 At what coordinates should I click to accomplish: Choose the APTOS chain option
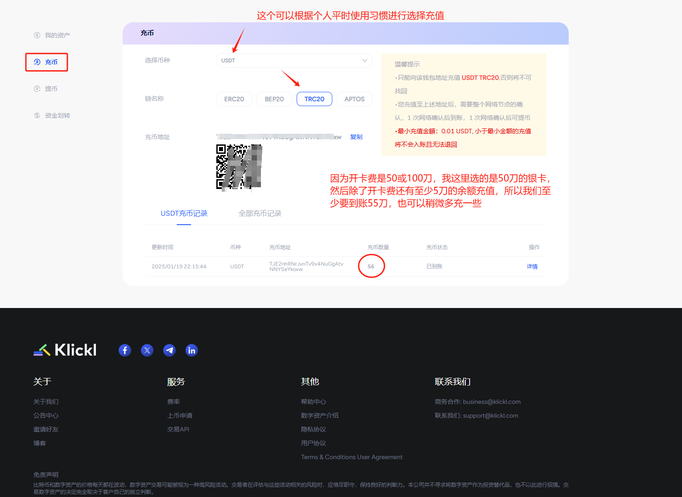click(355, 99)
